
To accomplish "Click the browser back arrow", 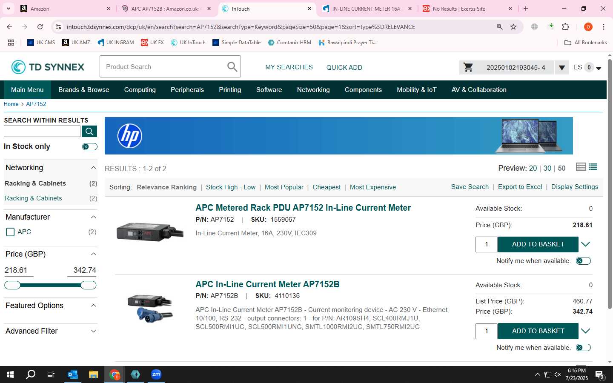I will coord(9,27).
